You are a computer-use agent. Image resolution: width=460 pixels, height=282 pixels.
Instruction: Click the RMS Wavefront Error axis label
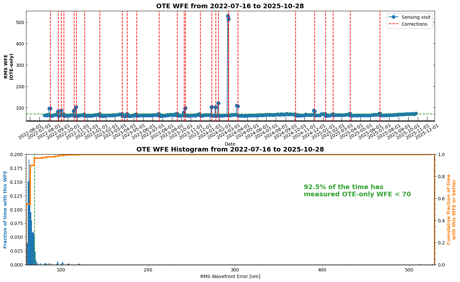click(230, 277)
